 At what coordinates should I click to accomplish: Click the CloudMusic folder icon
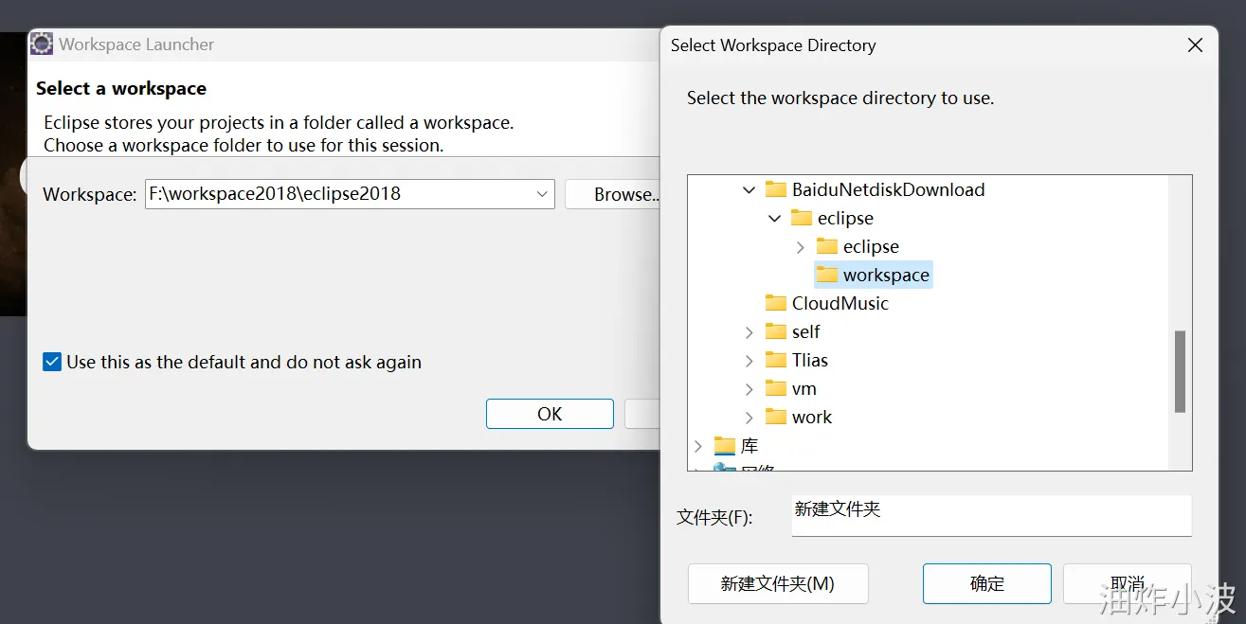[775, 303]
